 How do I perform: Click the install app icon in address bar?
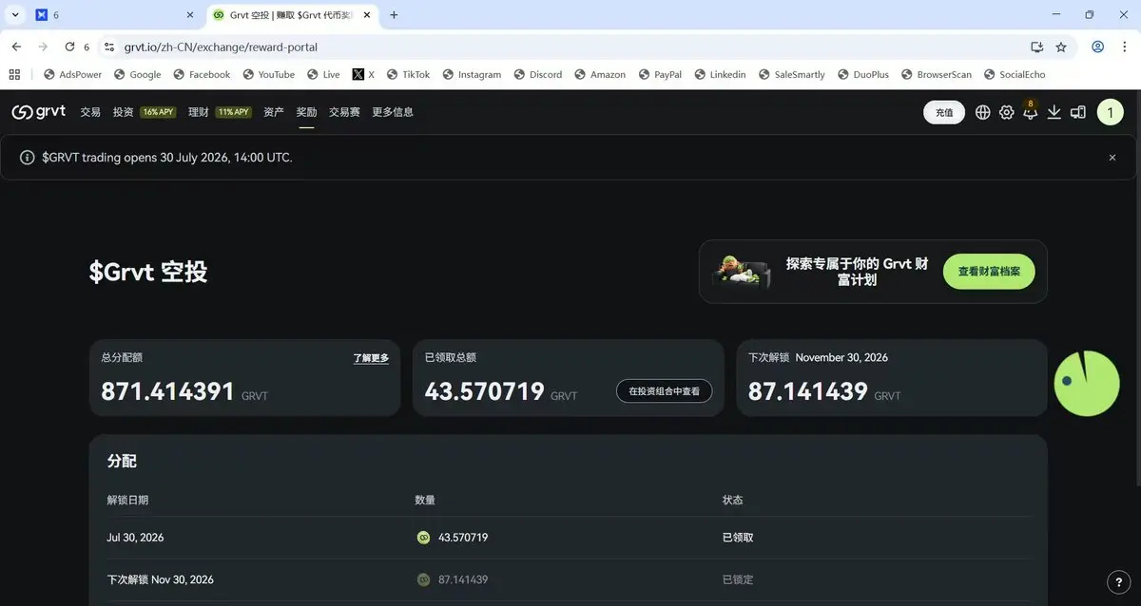(1036, 47)
